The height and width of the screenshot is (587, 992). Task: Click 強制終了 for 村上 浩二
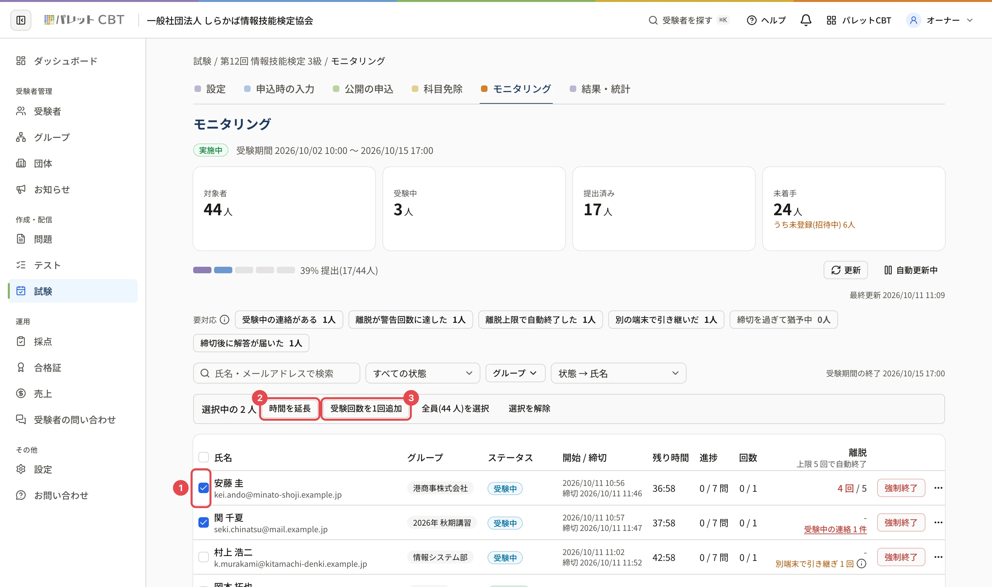[901, 557]
